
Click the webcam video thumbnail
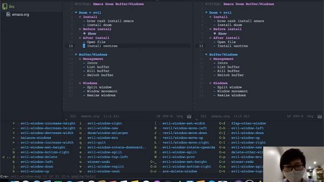(294, 164)
